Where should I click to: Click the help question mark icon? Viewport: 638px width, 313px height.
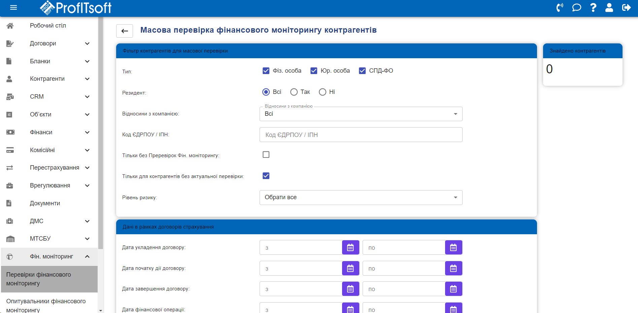[593, 7]
